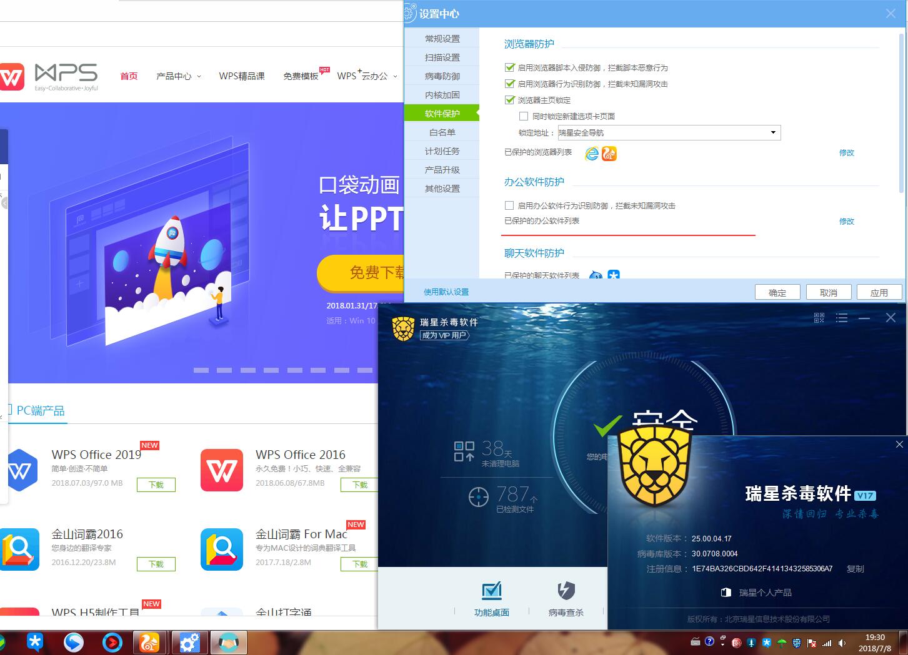
Task: Click the blue help question icon in system tray
Action: (709, 641)
